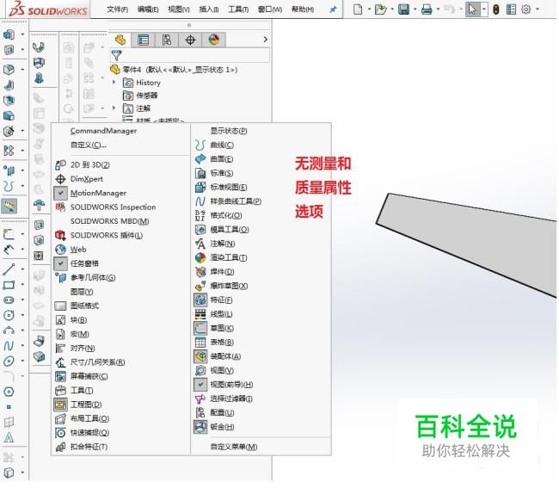Click the 渲染工具(T) color sphere icon
Image resolution: width=559 pixels, height=488 pixels.
200,257
